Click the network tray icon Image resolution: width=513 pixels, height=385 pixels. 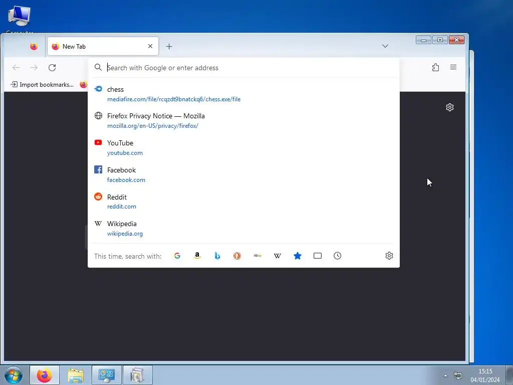point(458,375)
